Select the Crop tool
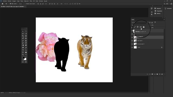The width and height of the screenshot is (173, 97). pyautogui.click(x=23, y=36)
